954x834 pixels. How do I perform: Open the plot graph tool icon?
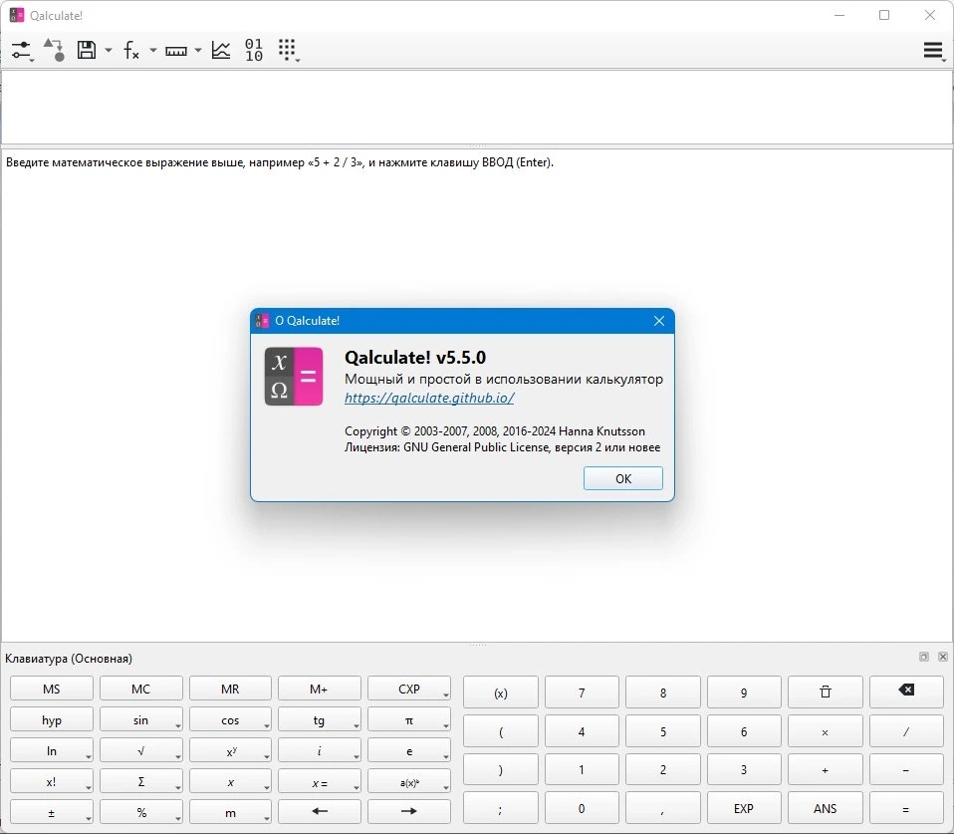pos(221,50)
